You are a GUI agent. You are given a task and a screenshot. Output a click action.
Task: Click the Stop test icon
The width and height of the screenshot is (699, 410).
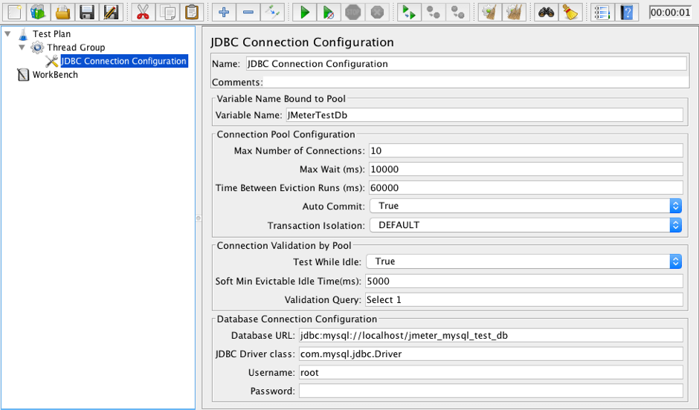click(x=352, y=12)
